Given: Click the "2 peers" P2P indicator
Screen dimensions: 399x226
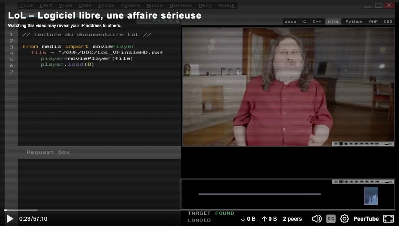Looking at the screenshot, I should pos(292,219).
